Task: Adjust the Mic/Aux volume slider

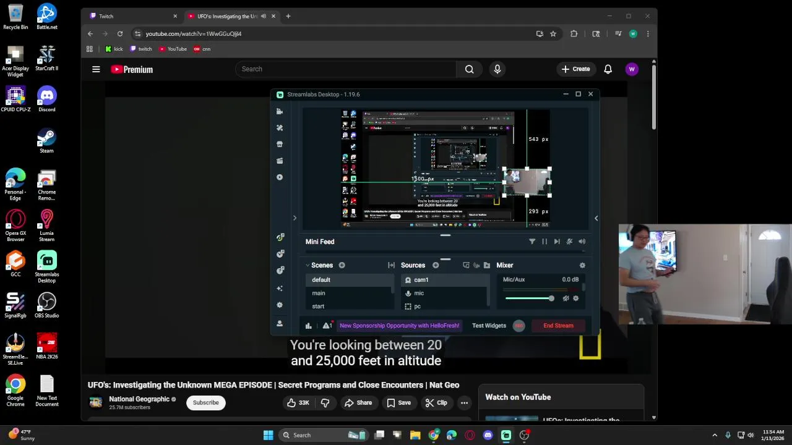Action: tap(530, 299)
